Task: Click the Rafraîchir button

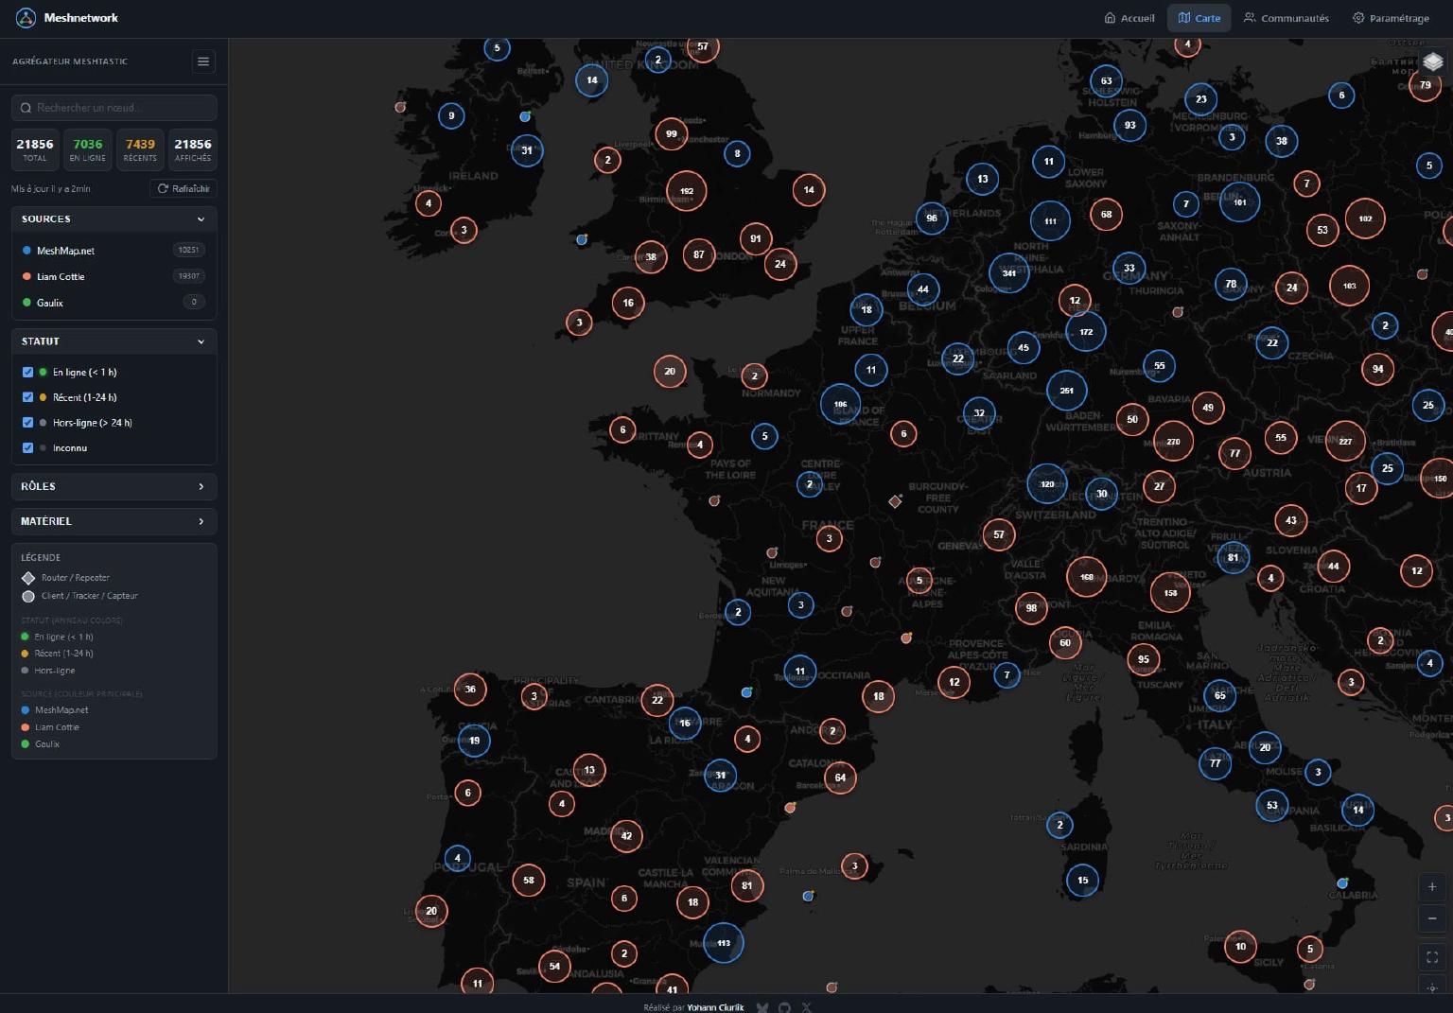Action: click(x=184, y=188)
